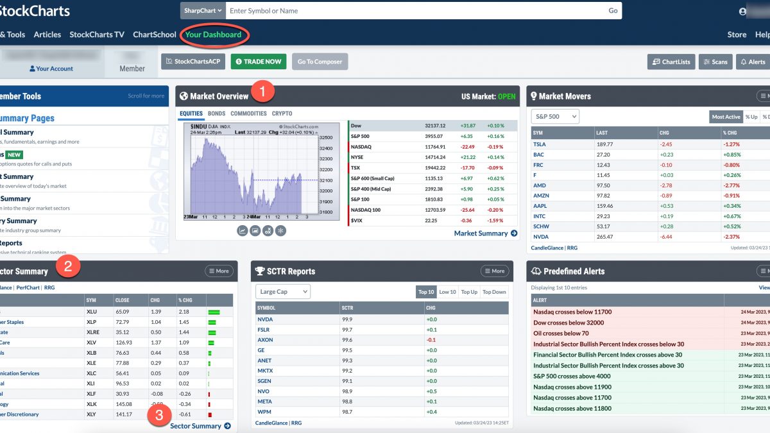770x433 pixels.
Task: Click the globe icon in Market Overview header
Action: tap(184, 96)
